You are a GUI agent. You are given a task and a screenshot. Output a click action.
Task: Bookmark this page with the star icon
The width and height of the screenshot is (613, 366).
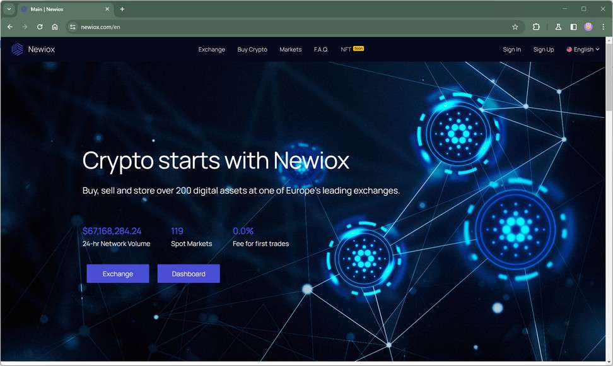(x=515, y=27)
